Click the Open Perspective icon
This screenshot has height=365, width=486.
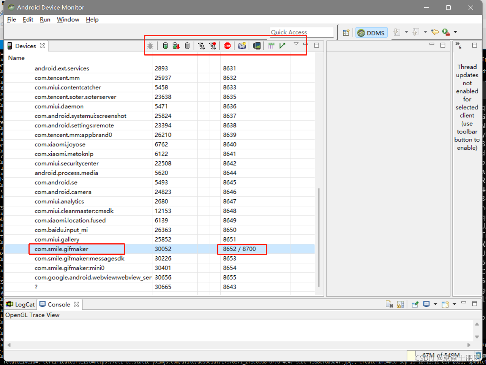(346, 33)
